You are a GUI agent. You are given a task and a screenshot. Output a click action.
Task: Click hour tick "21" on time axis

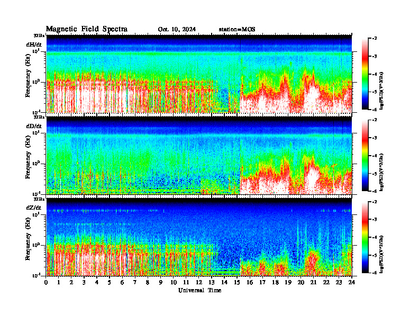click(313, 283)
